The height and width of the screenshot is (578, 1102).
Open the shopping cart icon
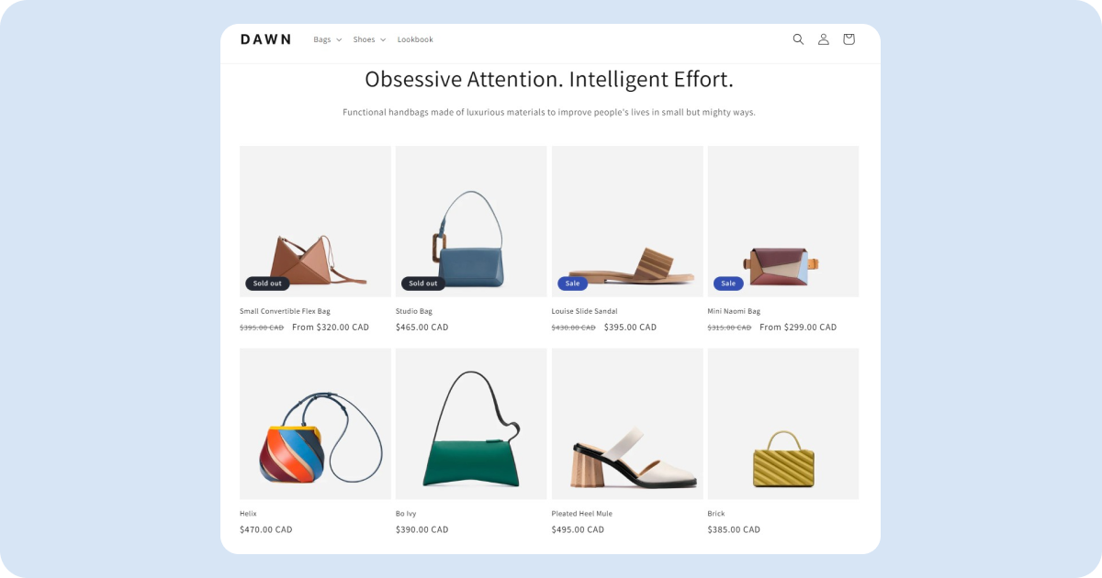(848, 39)
